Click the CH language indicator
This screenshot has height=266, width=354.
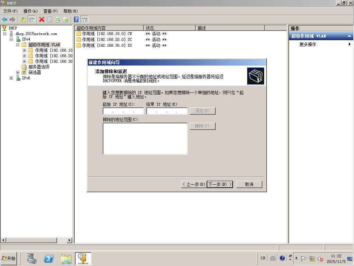coord(263,258)
